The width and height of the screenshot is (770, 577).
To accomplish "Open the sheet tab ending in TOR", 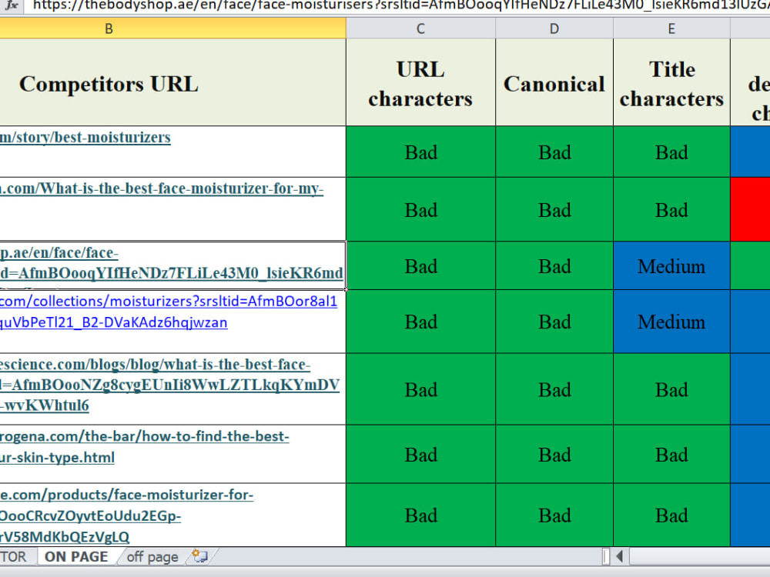I will click(x=14, y=556).
